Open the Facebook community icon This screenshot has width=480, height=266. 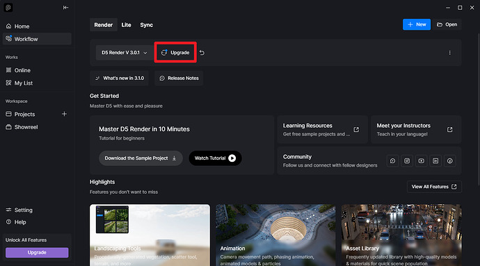(449, 161)
